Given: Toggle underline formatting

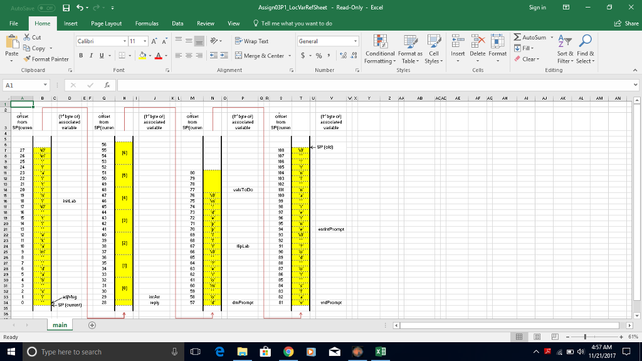Looking at the screenshot, I should tap(100, 56).
